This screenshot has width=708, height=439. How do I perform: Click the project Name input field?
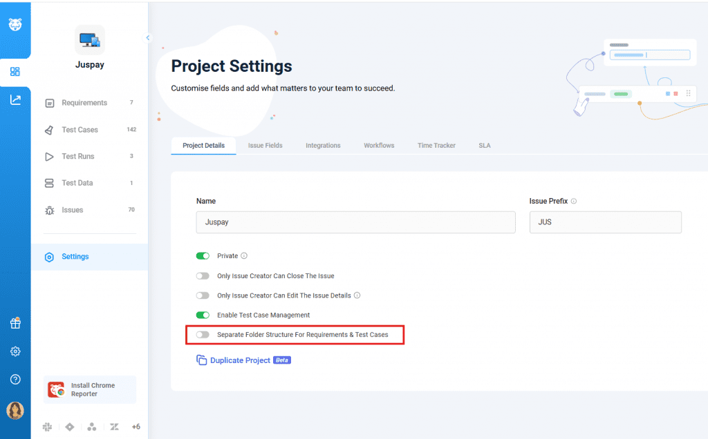pyautogui.click(x=355, y=222)
